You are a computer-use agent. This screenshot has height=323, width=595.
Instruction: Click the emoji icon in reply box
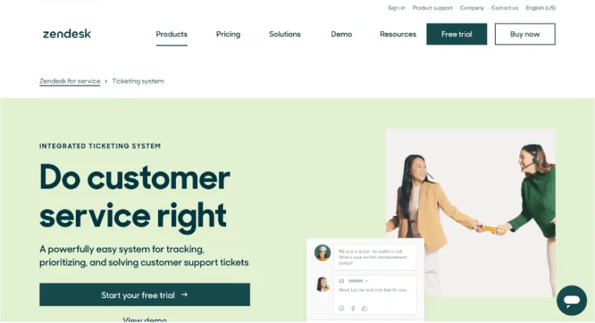341,308
